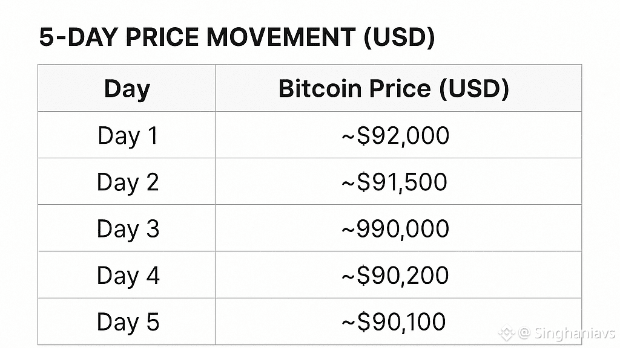
Task: Select the Day 1 cell
Action: [127, 135]
